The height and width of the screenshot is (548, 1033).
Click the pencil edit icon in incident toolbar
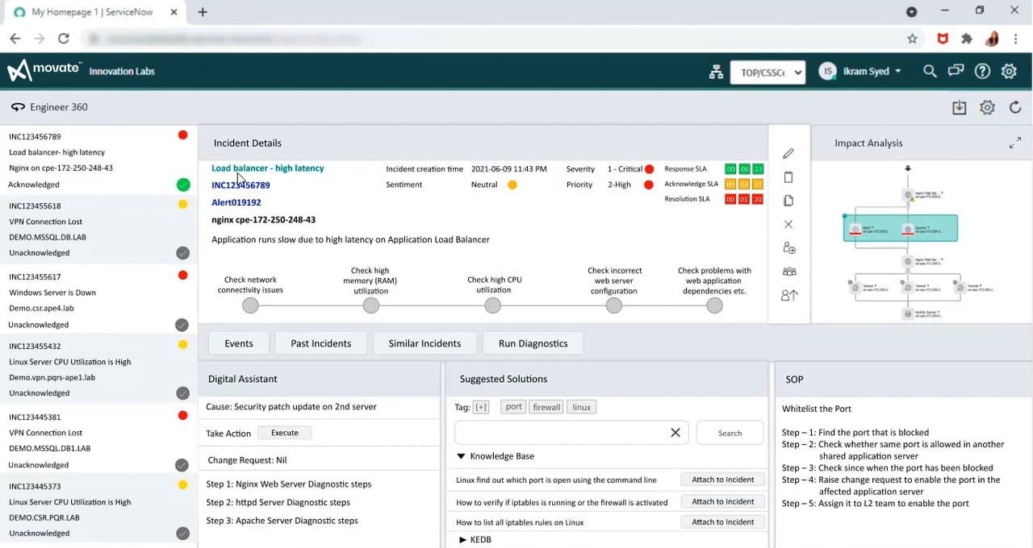788,153
